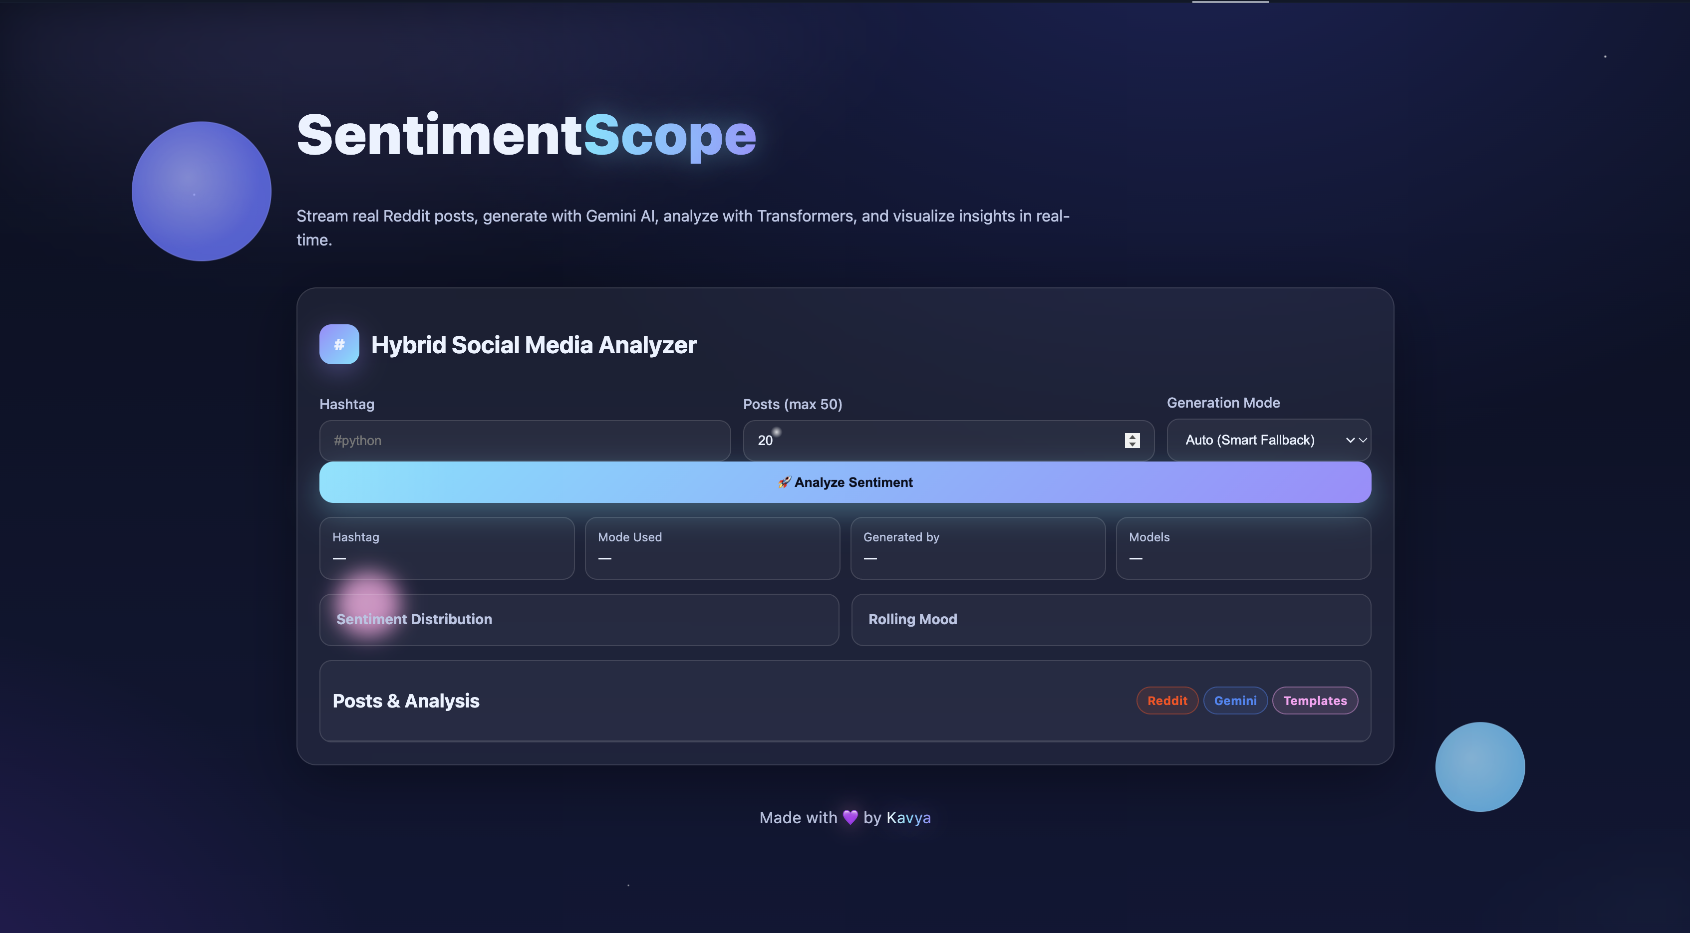Select the Reddit source pill
The width and height of the screenshot is (1690, 933).
1167,700
